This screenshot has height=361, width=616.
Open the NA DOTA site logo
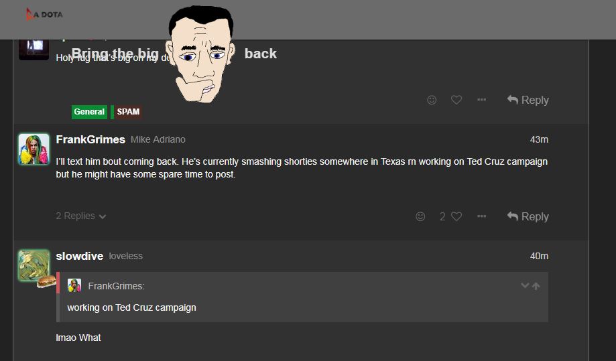[44, 15]
